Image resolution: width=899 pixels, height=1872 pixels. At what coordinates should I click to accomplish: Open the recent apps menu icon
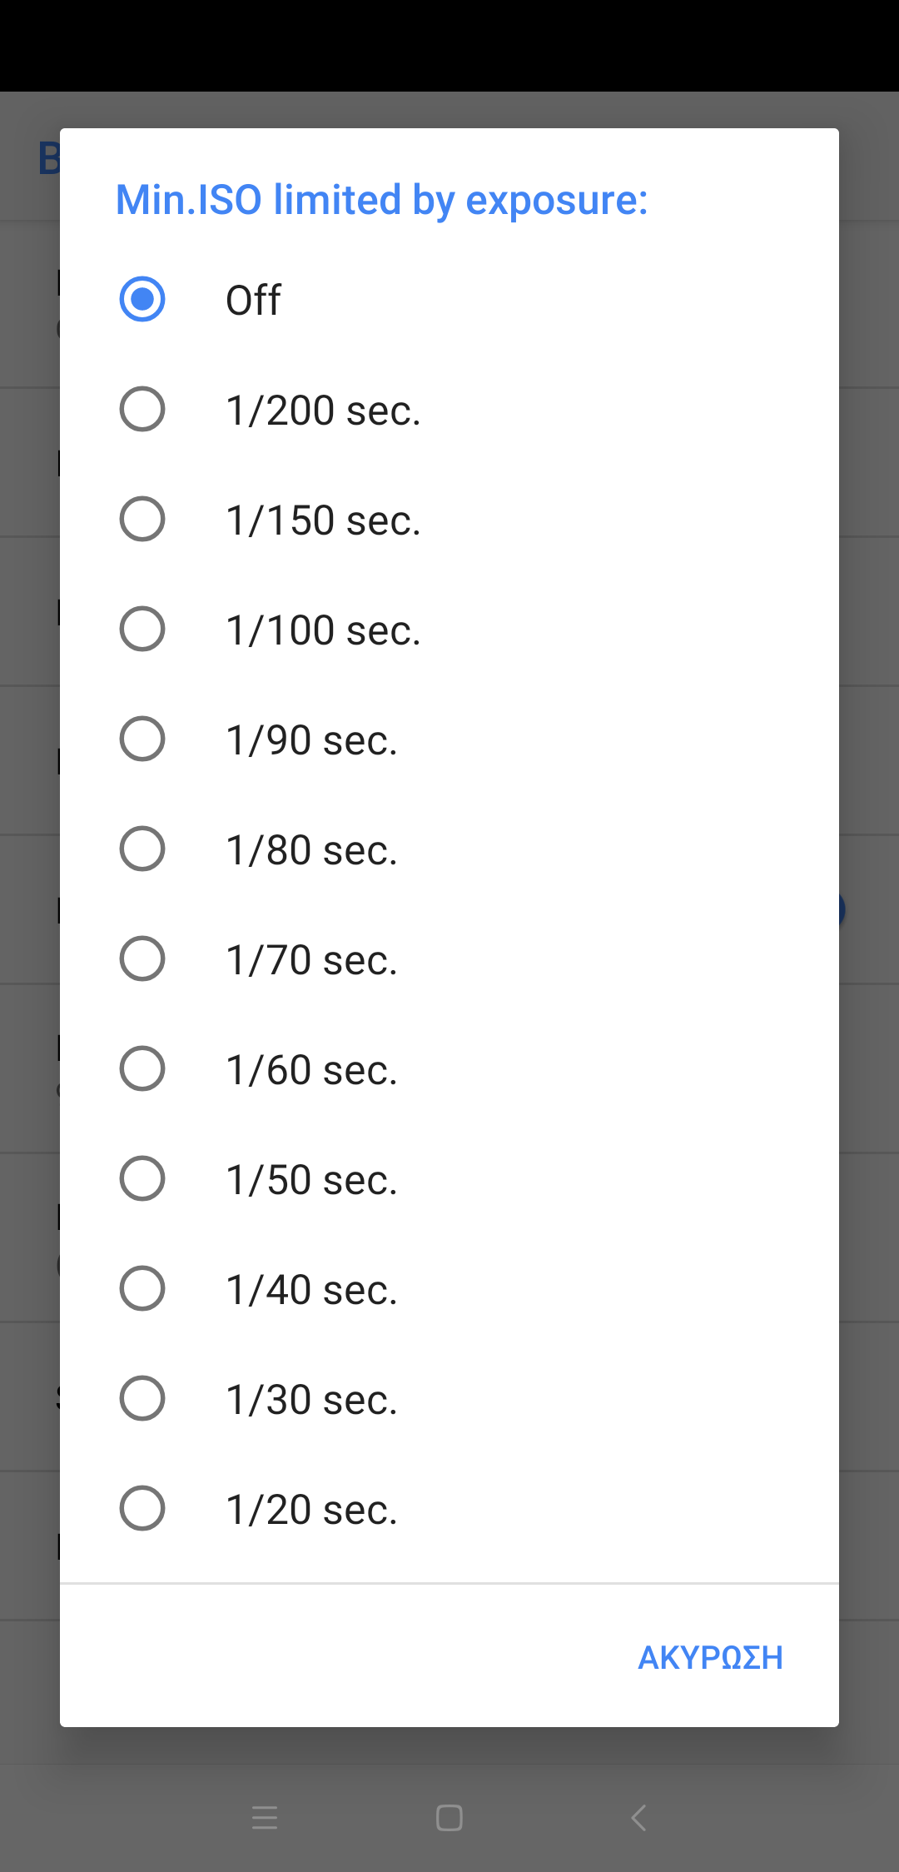click(265, 1818)
